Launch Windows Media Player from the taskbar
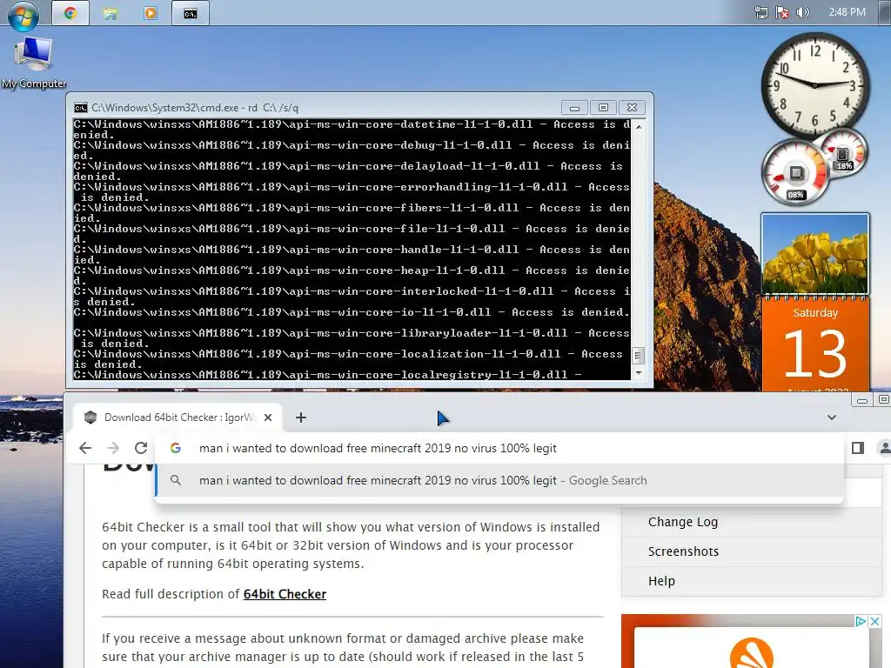 tap(150, 13)
